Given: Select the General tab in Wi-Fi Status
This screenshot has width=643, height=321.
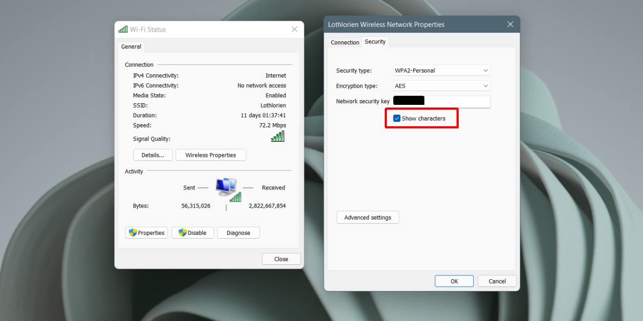Looking at the screenshot, I should click(x=131, y=47).
